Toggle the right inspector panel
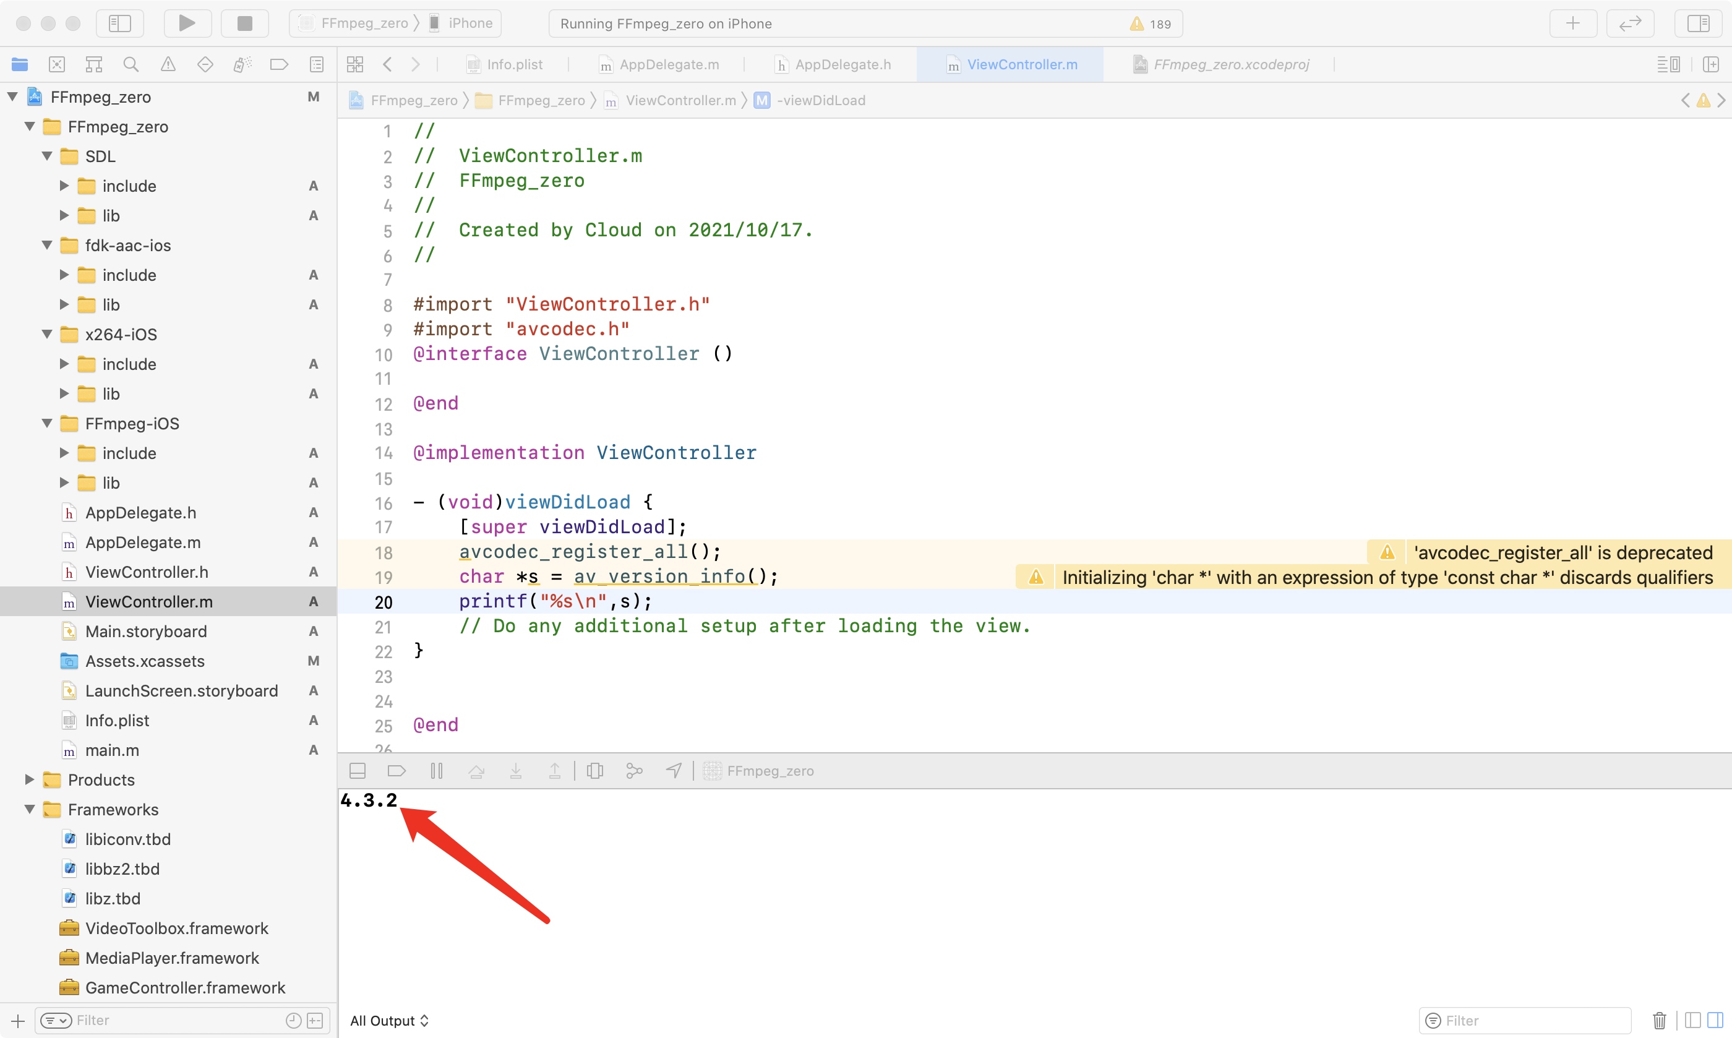 coord(1698,23)
